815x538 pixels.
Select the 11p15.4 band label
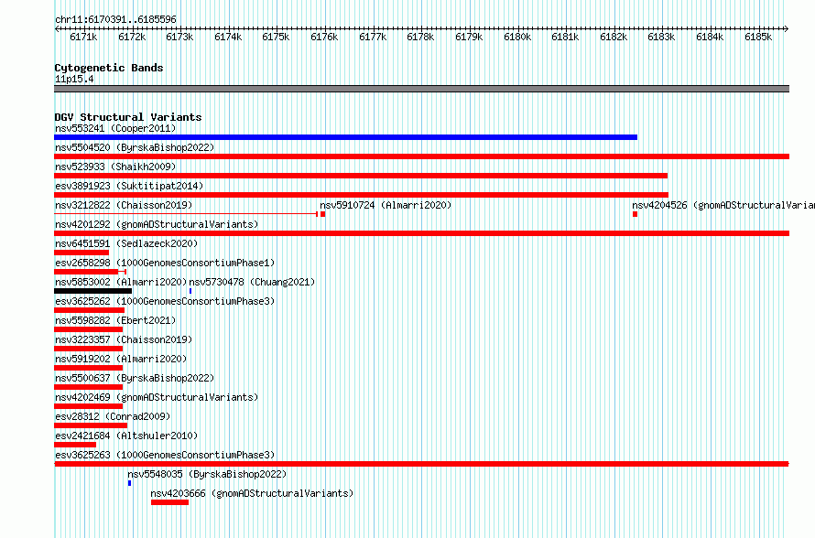click(74, 80)
